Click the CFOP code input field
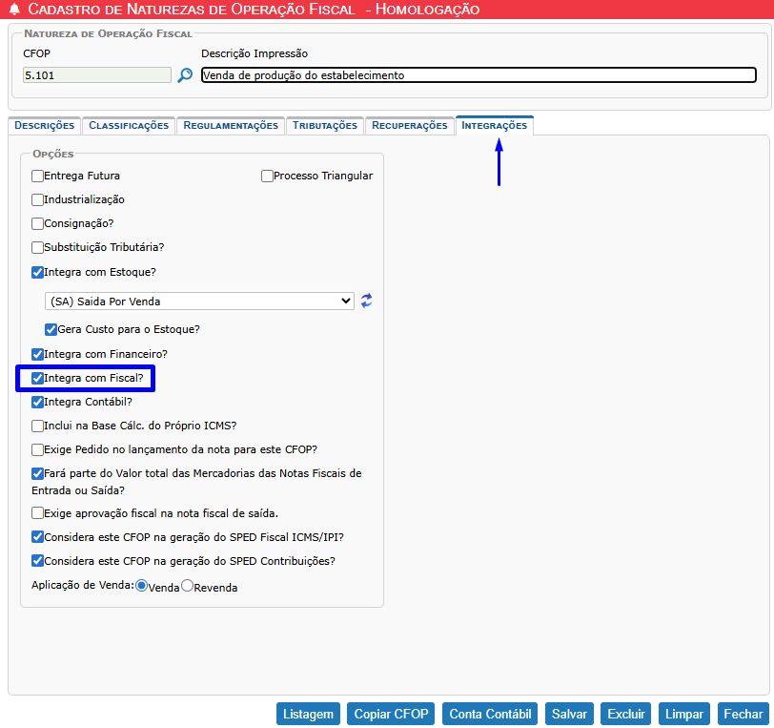Viewport: 774px width, 728px height. 96,75
